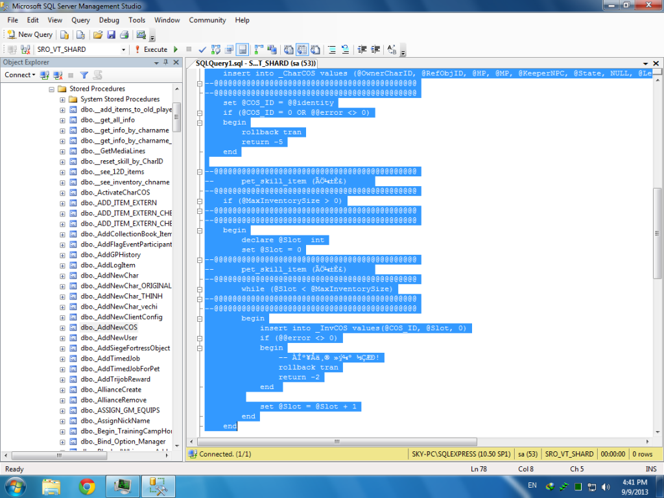Click Object Explorer Disconnect icon
The height and width of the screenshot is (498, 664).
[58, 75]
